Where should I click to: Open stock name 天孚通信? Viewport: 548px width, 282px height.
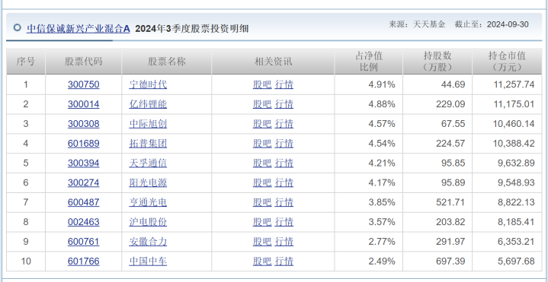coord(148,163)
